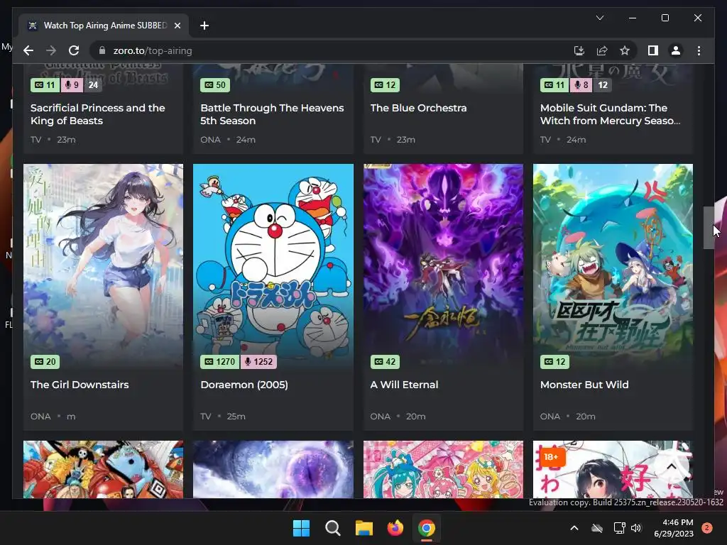Viewport: 727px width, 545px height.
Task: Open File Explorer from the taskbar
Action: (x=364, y=528)
